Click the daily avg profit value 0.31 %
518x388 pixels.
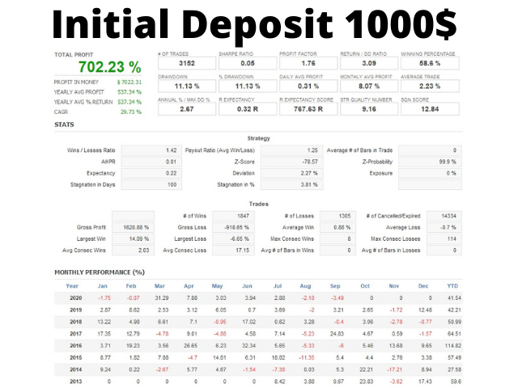(308, 86)
